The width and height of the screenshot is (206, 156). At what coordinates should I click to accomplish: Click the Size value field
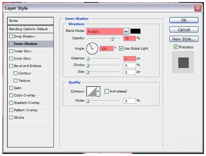(129, 72)
